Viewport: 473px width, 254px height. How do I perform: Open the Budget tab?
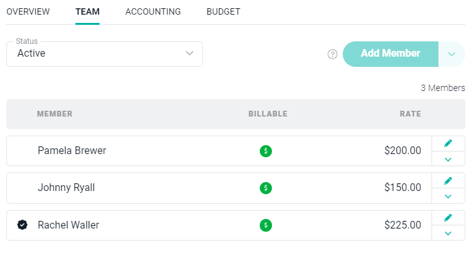223,11
